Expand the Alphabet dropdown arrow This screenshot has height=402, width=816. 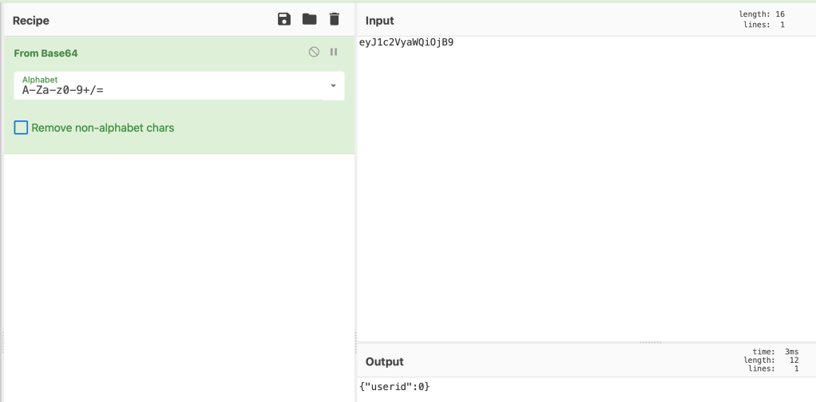pos(333,86)
